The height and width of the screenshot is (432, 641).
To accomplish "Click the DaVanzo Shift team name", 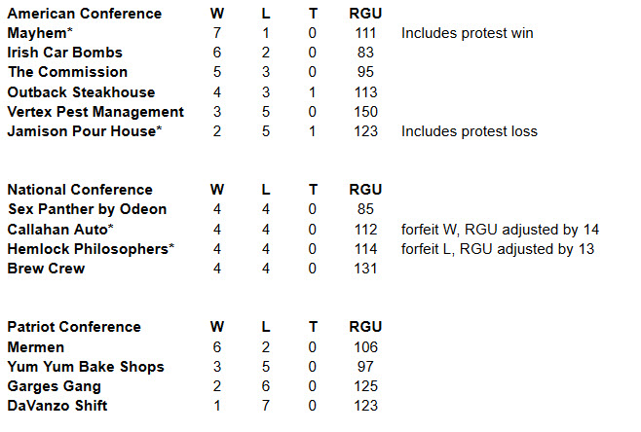I will coord(58,406).
